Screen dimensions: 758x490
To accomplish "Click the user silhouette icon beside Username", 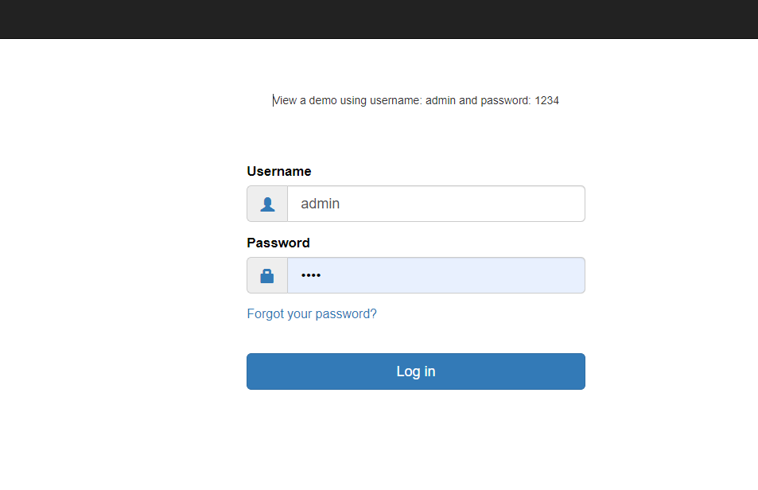I will [x=267, y=204].
